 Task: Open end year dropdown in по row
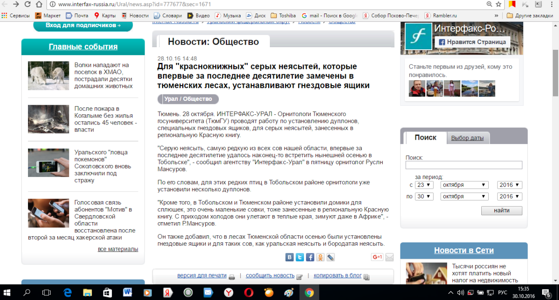point(510,197)
